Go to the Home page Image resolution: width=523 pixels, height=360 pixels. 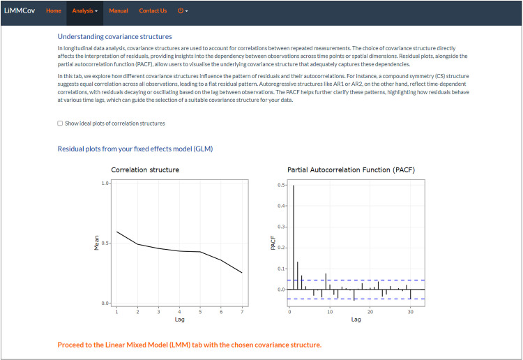click(54, 10)
